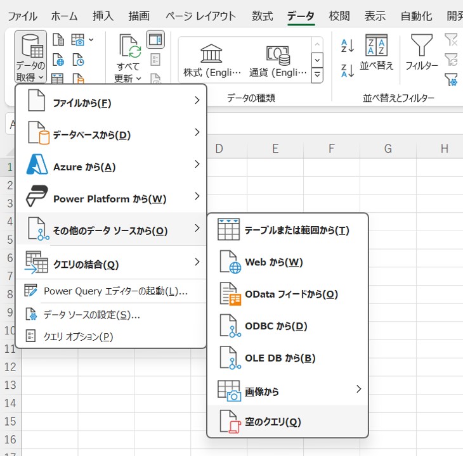Expand the Azure から(A) submenu
The image size is (463, 456).
(x=111, y=165)
